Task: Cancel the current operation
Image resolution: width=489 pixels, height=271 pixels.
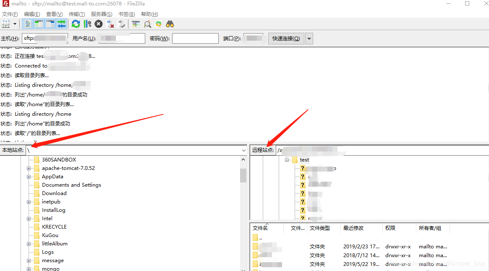Action: [99, 24]
